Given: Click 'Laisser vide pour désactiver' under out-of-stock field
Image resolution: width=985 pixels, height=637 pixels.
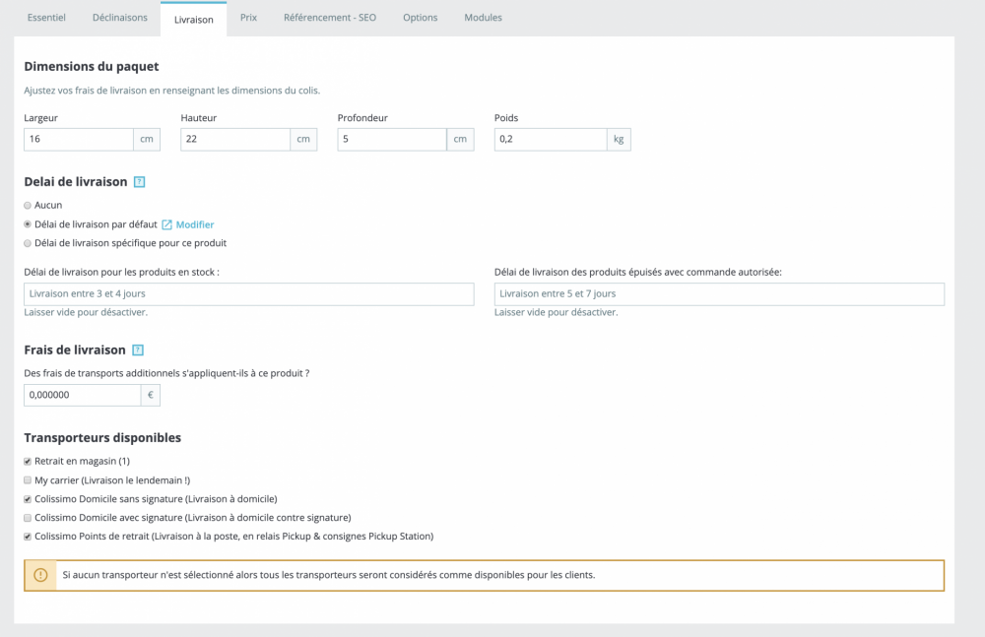Looking at the screenshot, I should 556,312.
